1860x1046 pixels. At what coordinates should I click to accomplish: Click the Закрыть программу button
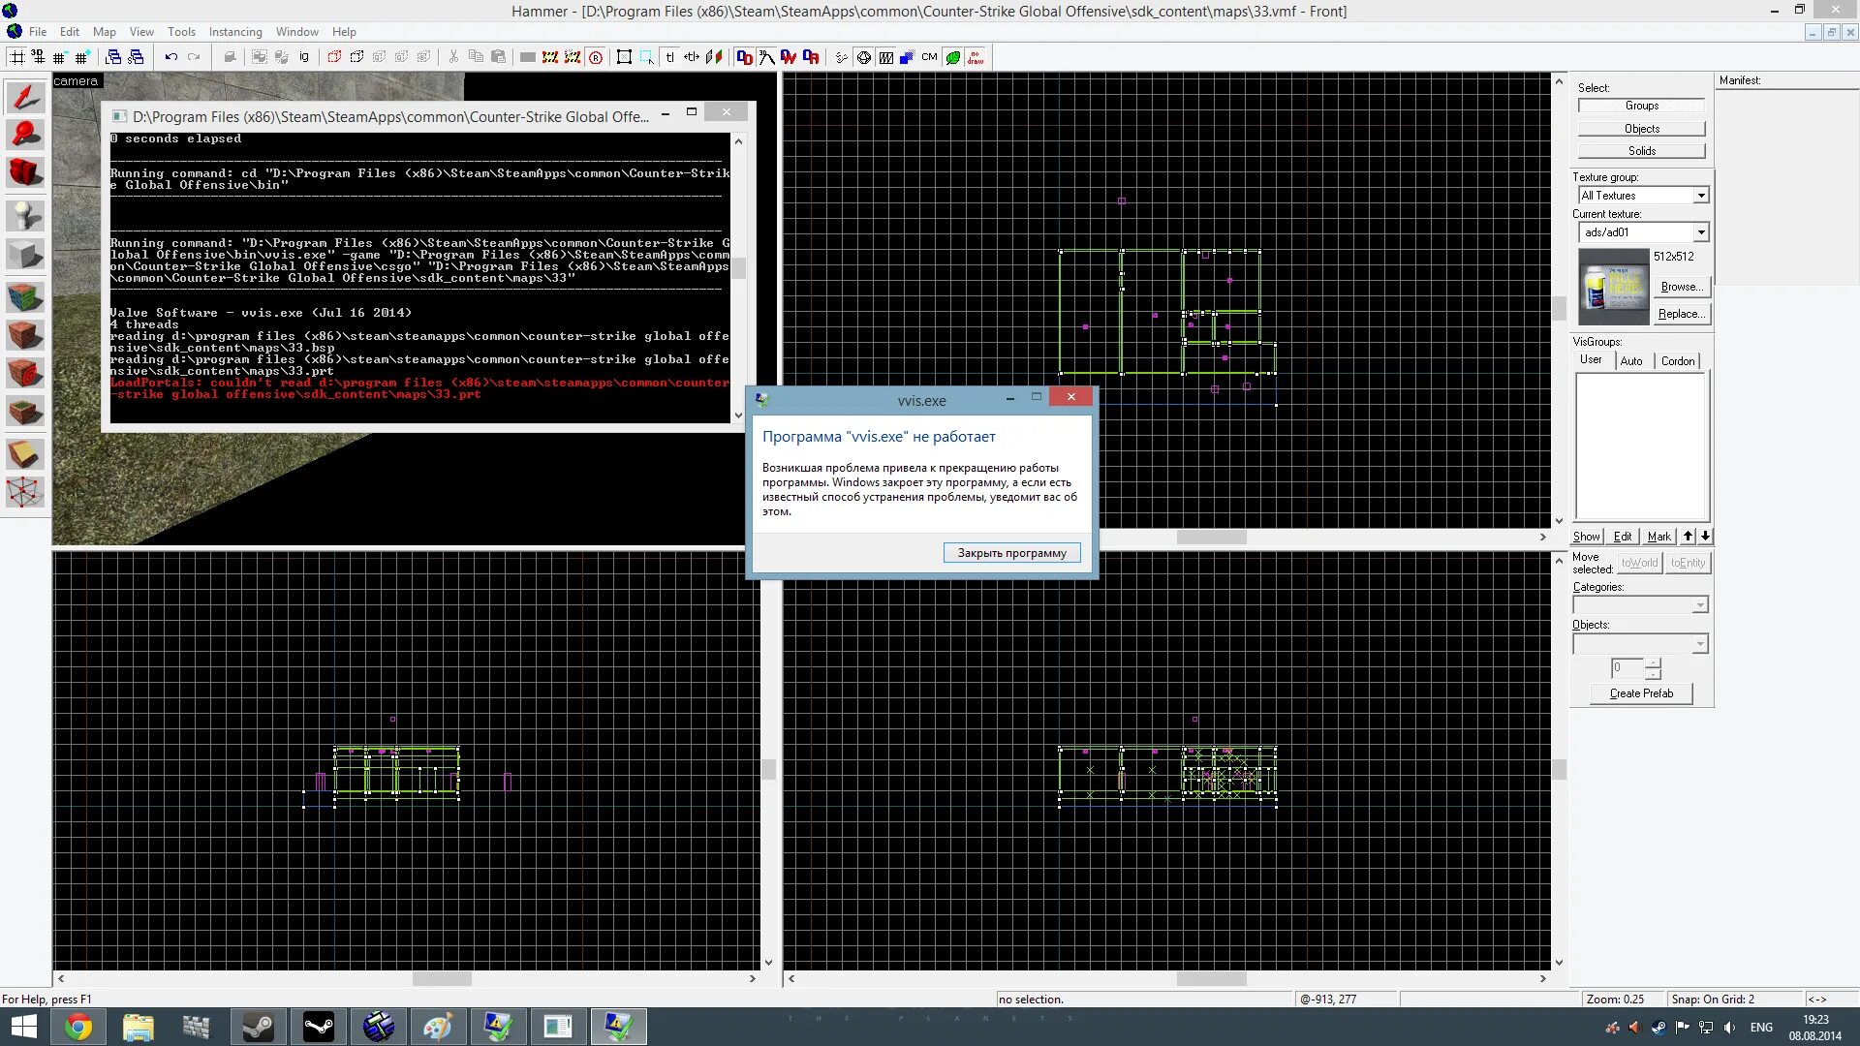point(1011,553)
